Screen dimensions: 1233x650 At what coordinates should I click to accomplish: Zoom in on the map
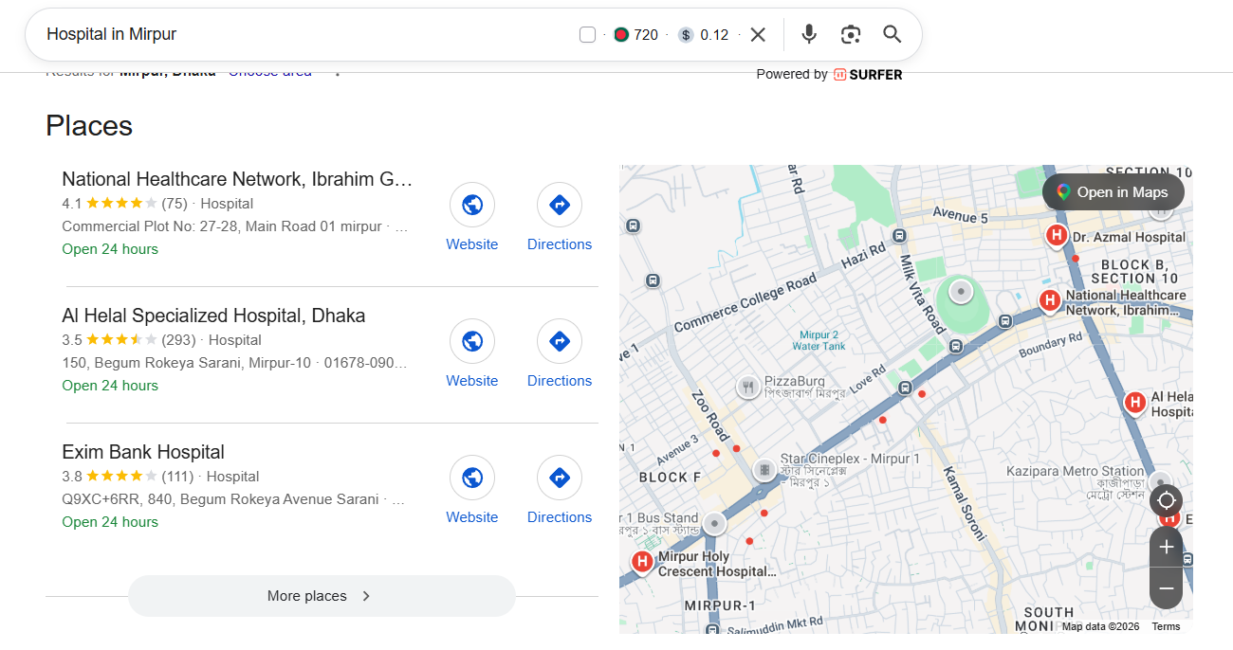coord(1166,547)
